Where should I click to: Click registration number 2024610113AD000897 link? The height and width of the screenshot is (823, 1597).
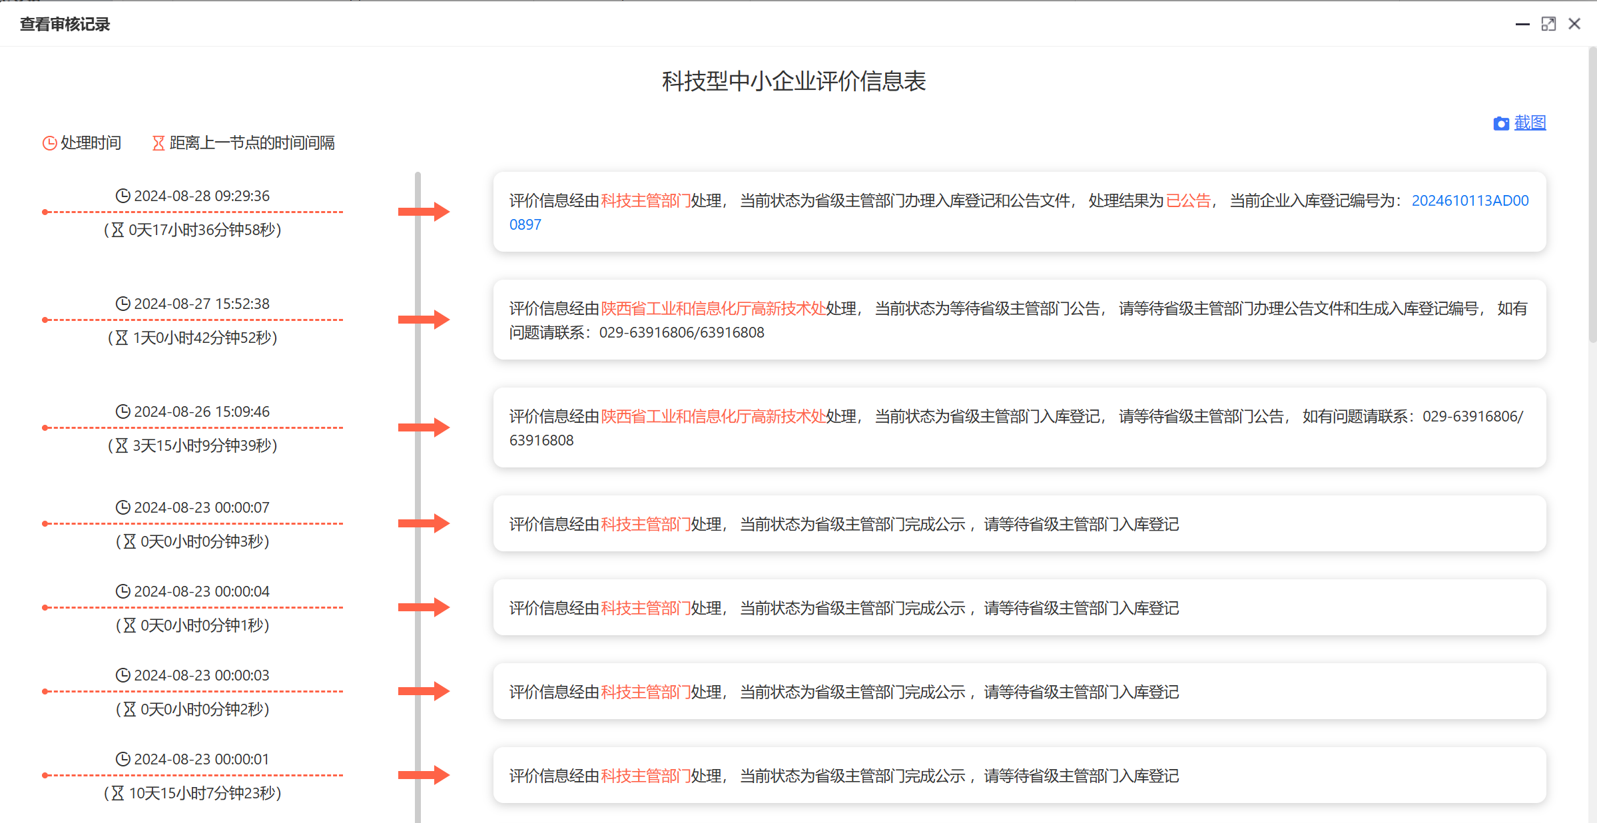1469,200
